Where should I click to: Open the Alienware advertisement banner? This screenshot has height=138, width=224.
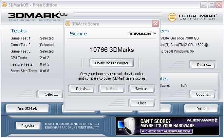click(x=167, y=126)
